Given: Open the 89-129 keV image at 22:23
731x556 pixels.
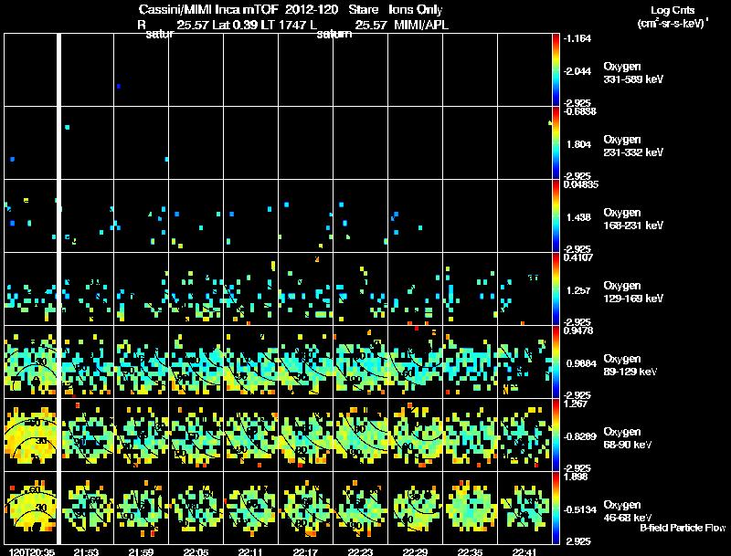Looking at the screenshot, I should click(x=360, y=362).
